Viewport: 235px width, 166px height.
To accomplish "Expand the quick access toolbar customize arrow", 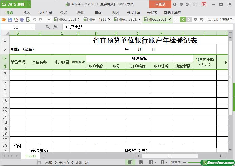I will (49, 20).
